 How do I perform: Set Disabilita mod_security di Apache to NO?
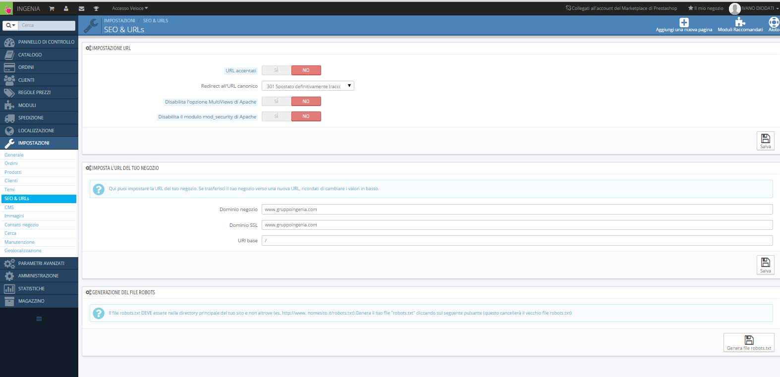[x=306, y=116]
